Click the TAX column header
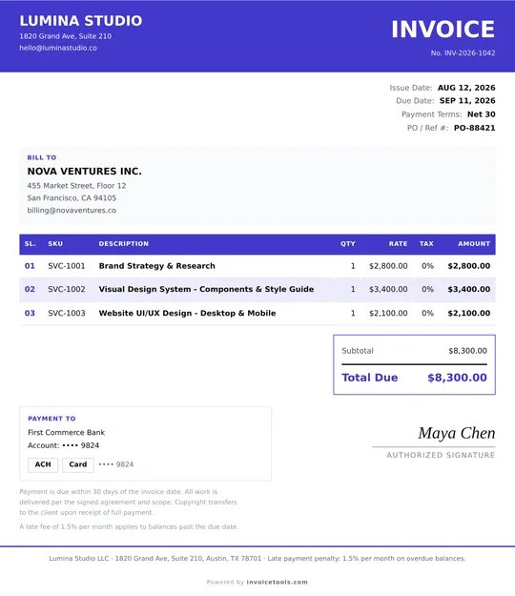Viewport: 515px width, 596px height. click(x=426, y=244)
